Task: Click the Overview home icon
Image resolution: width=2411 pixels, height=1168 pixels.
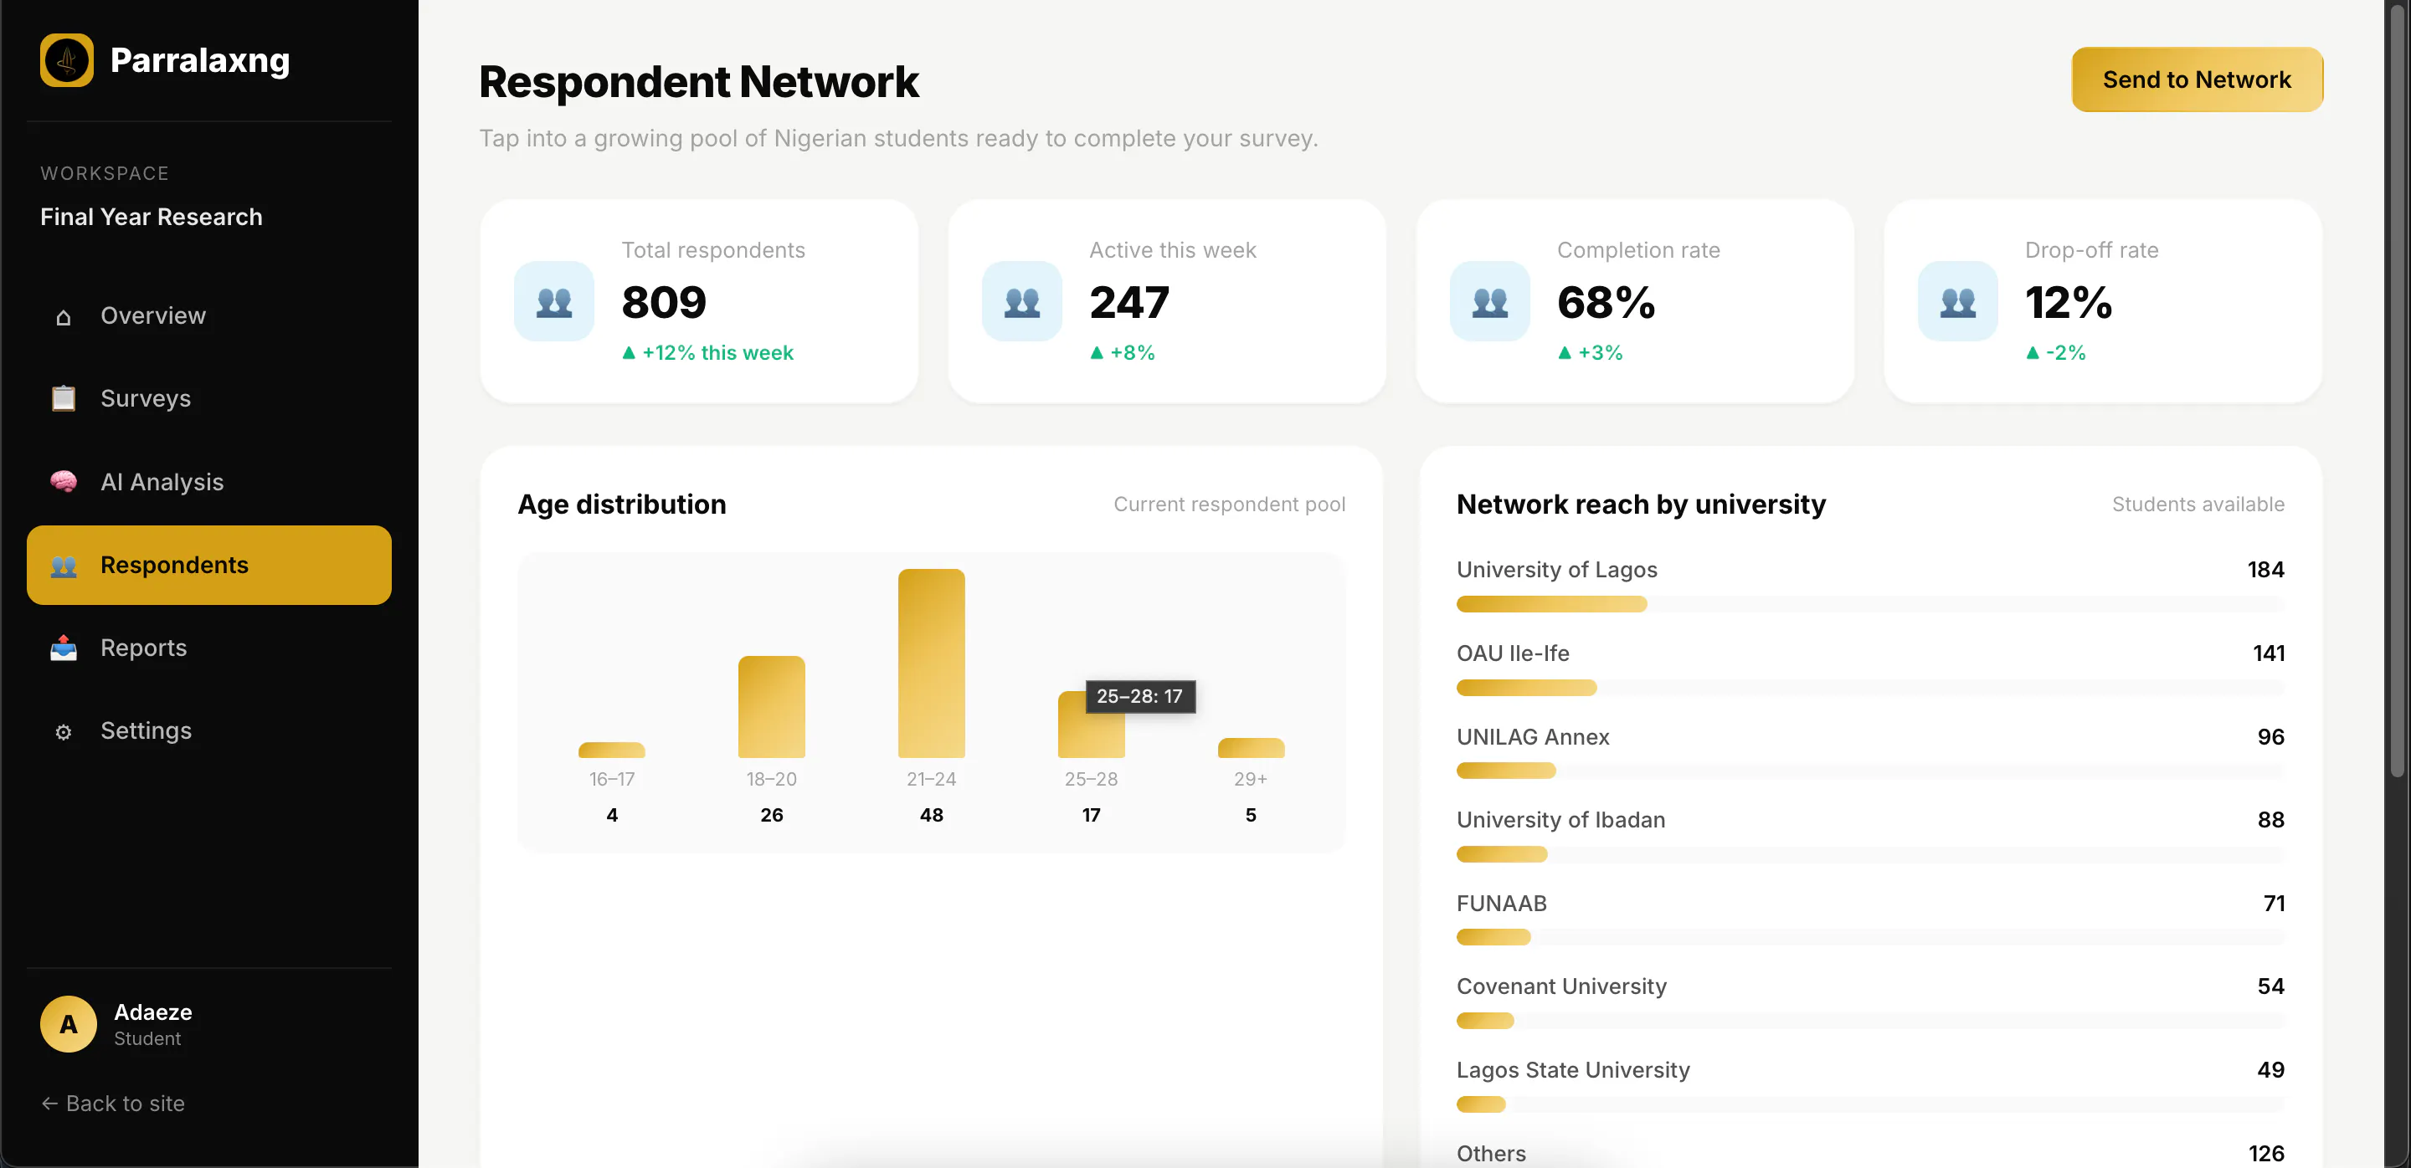Action: coord(64,317)
